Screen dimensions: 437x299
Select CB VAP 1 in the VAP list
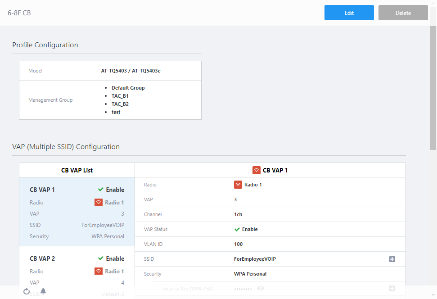77,213
